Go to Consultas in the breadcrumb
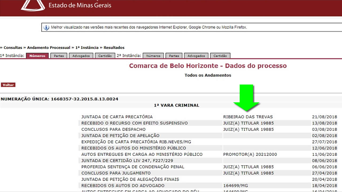 13,48
